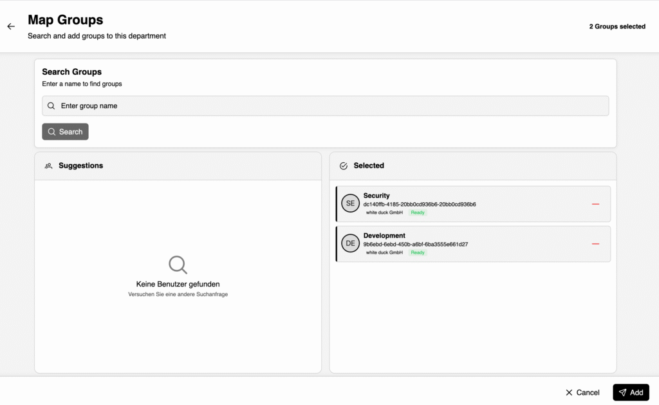Screen dimensions: 659x405
Task: Remove the Development group from Selected
Action: coord(595,244)
